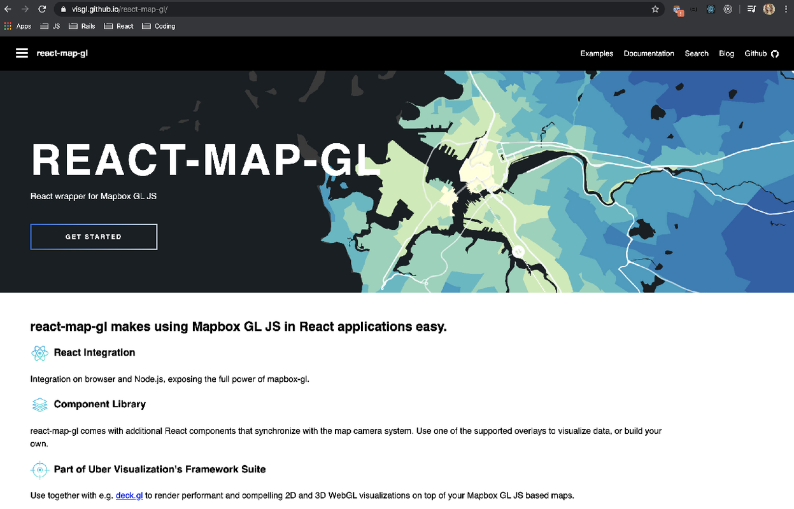Click the React Integration atom icon
The width and height of the screenshot is (794, 509).
click(x=39, y=353)
